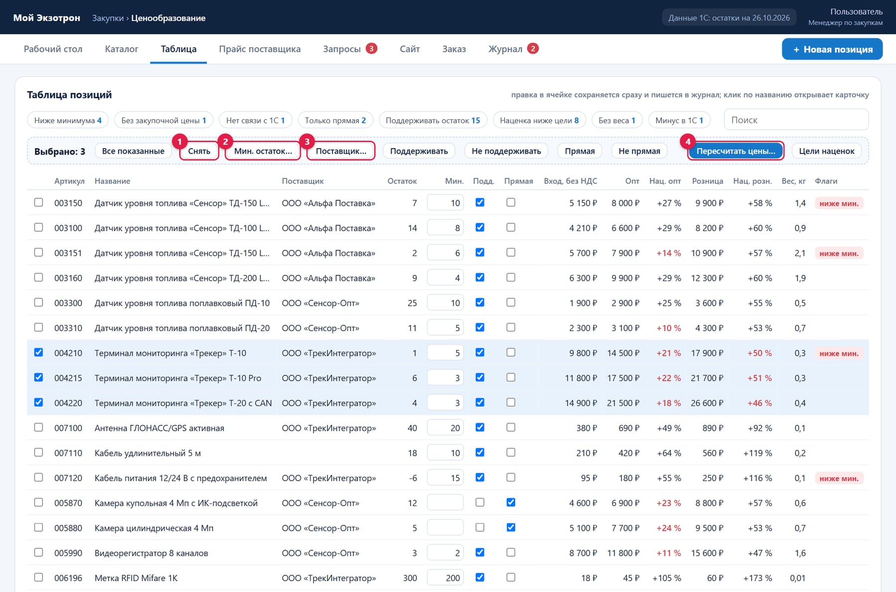Uncheck the selected row 004210
This screenshot has height=592, width=896.
click(x=38, y=352)
